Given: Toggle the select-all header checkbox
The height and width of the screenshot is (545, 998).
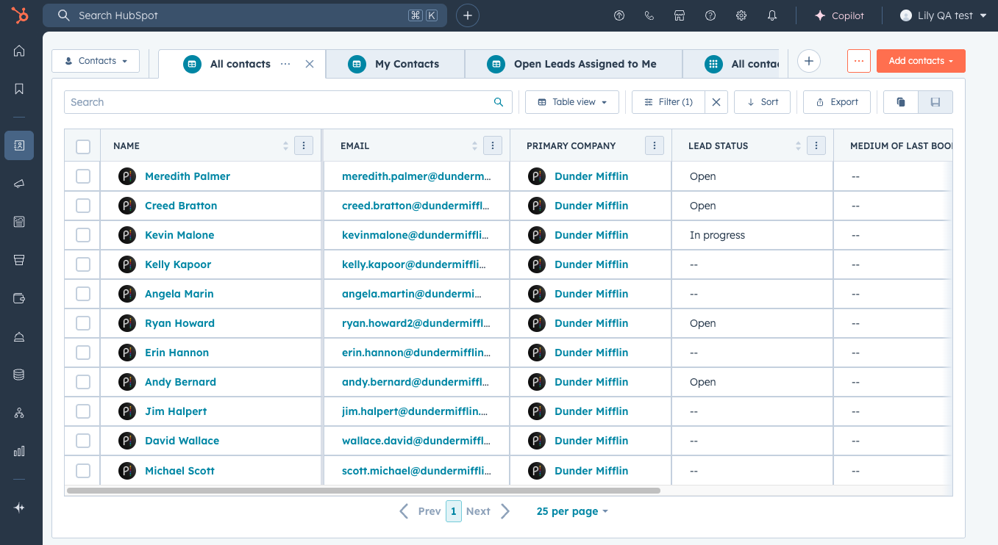Looking at the screenshot, I should point(83,146).
